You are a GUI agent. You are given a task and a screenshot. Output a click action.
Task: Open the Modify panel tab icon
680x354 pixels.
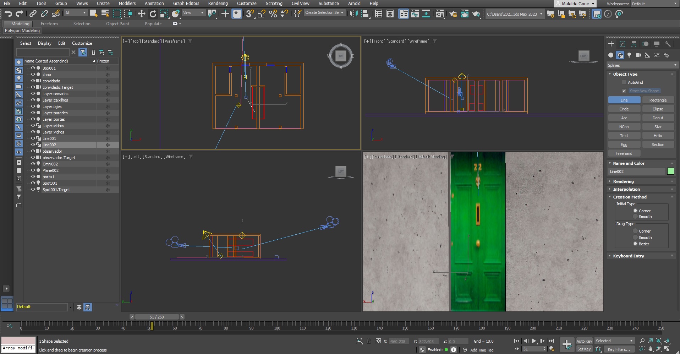(x=622, y=44)
